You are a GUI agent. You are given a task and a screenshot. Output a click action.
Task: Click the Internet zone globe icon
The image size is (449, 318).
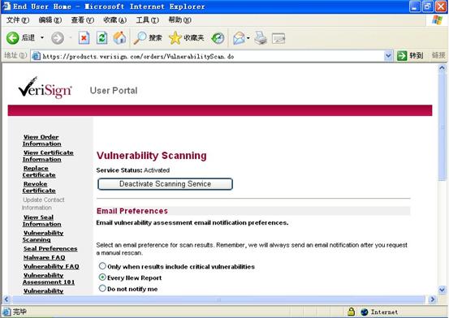pos(365,312)
